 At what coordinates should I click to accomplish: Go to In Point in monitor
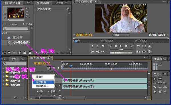(x=92, y=52)
